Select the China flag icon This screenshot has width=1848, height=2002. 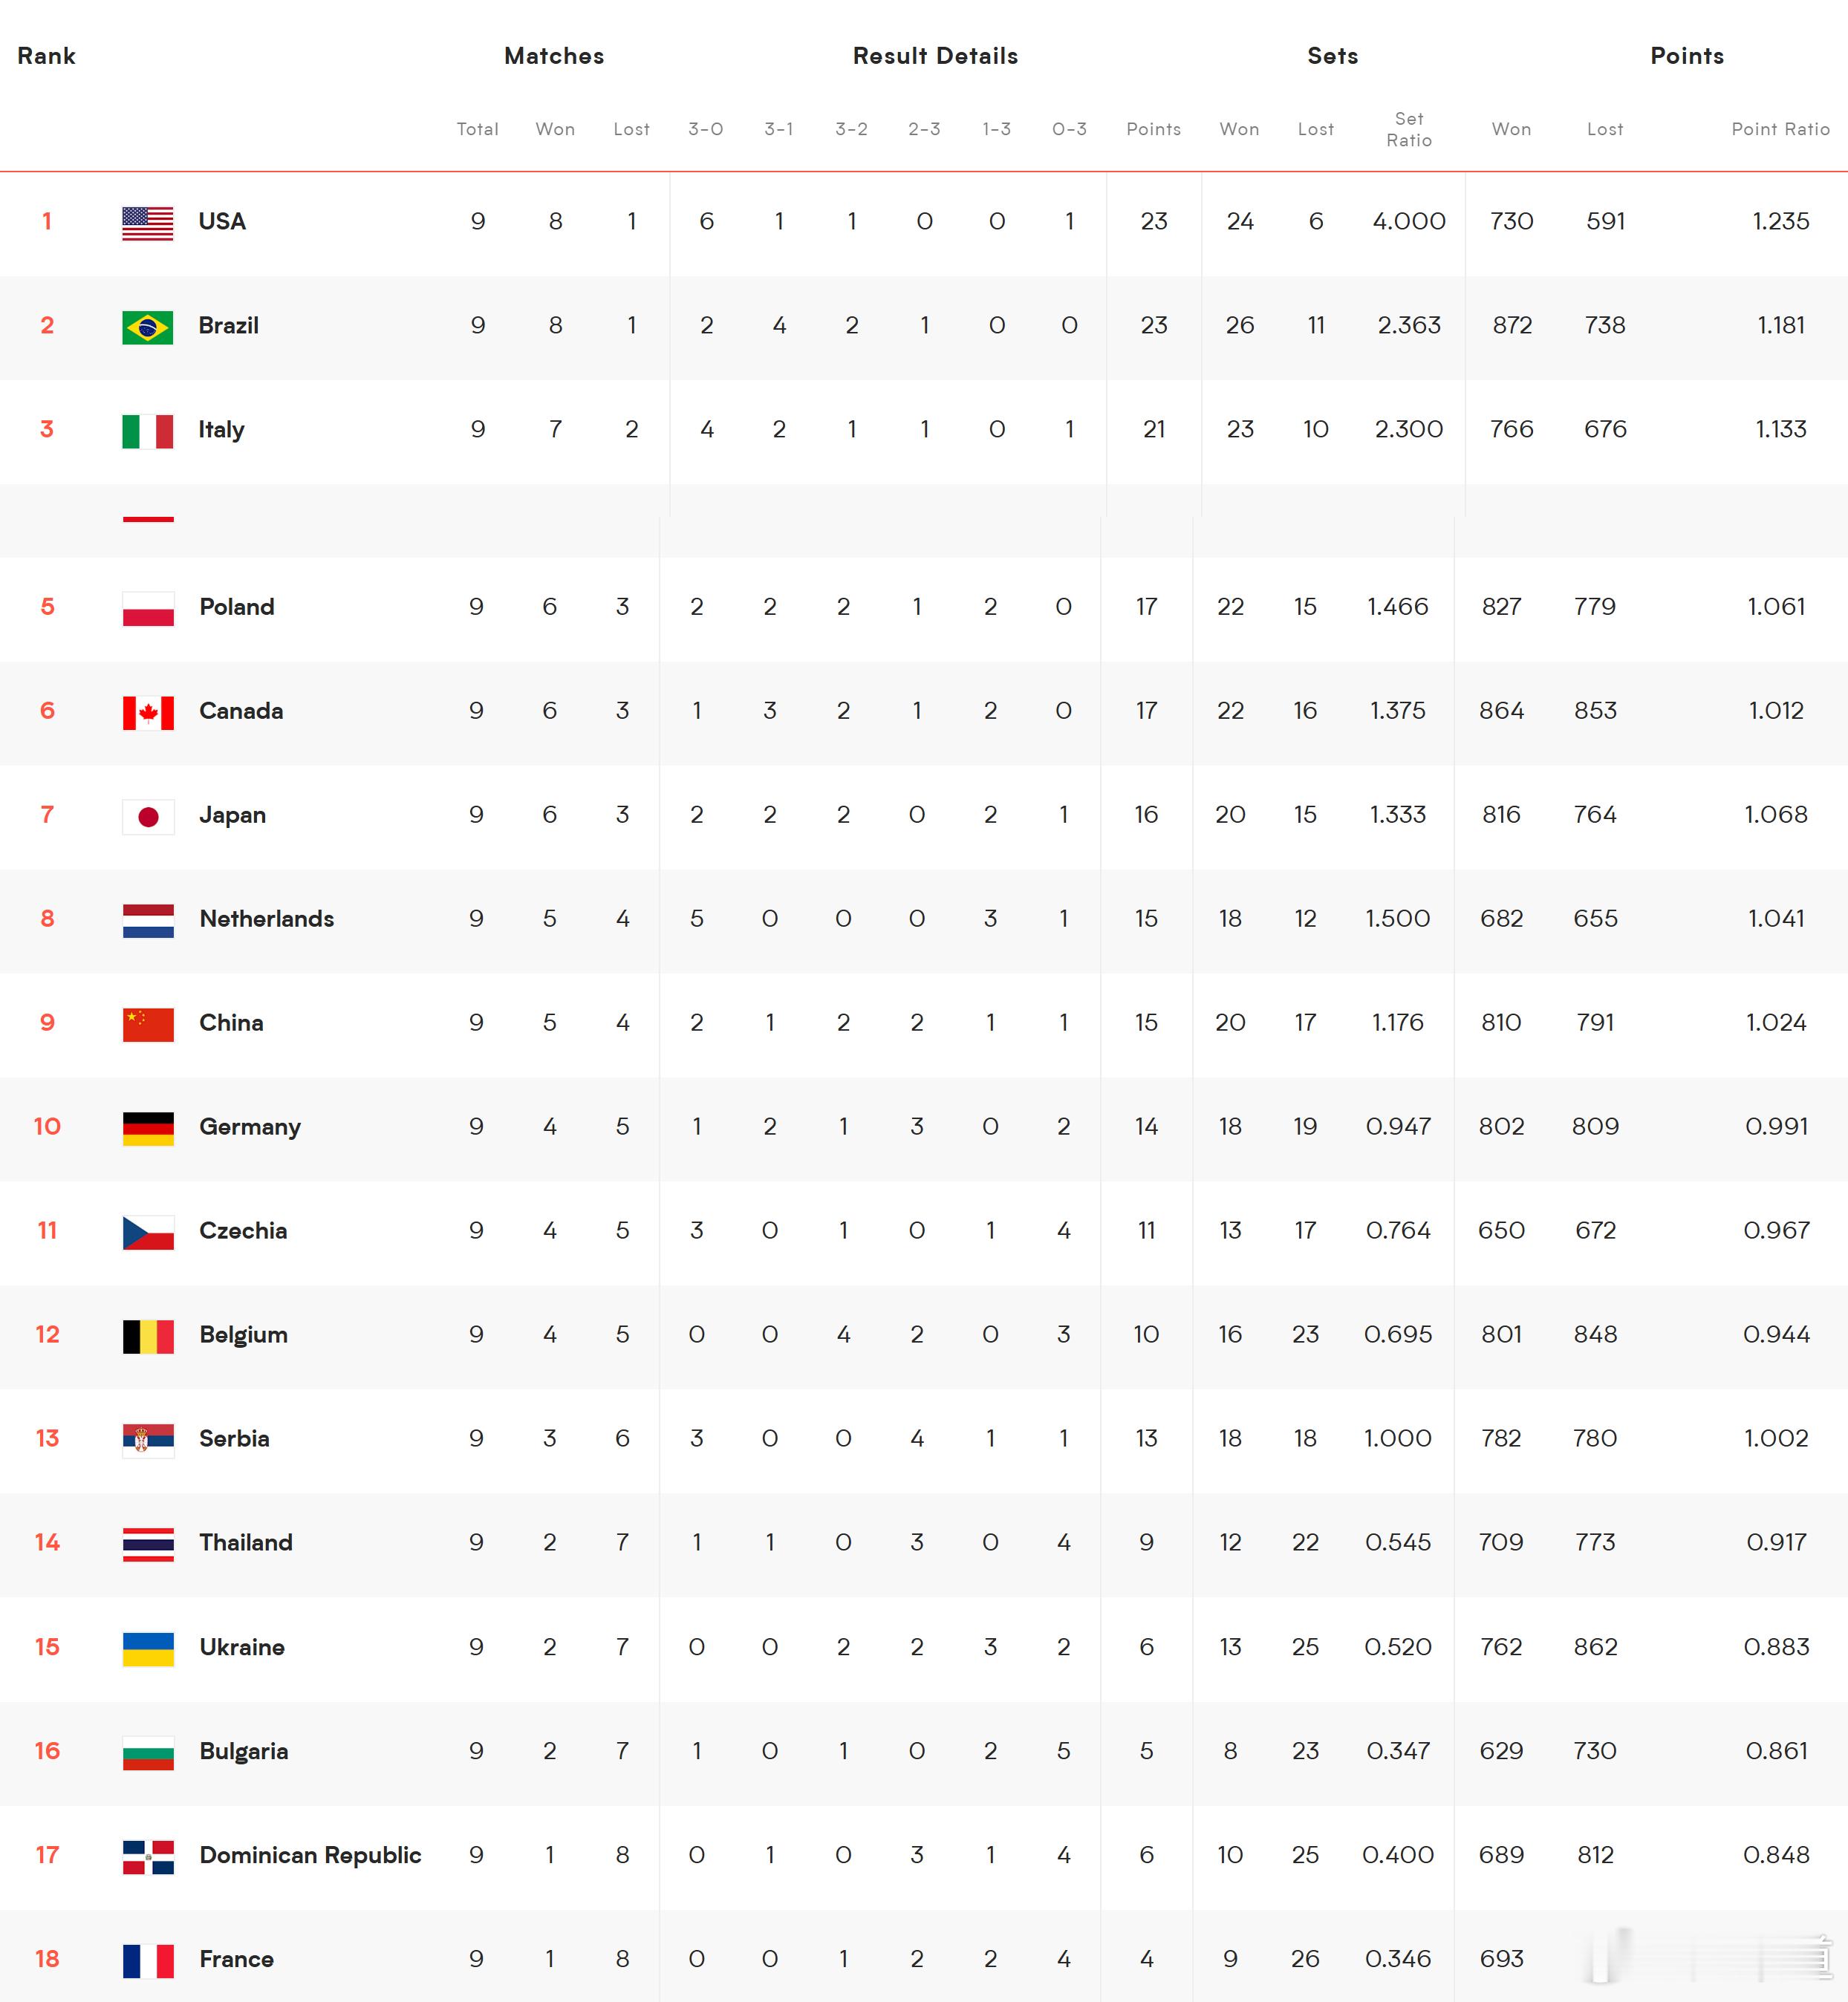[148, 1025]
